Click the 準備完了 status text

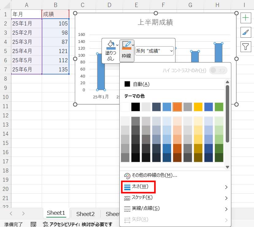(x=13, y=225)
